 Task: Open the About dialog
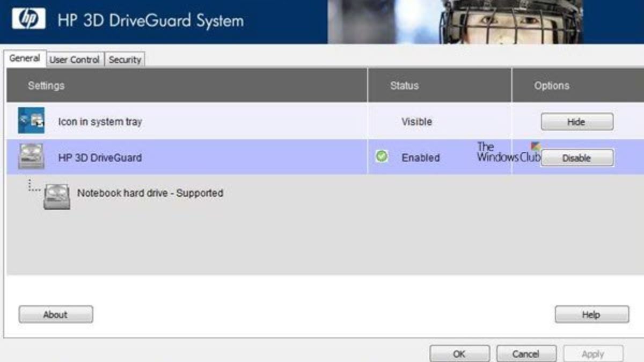(x=56, y=315)
